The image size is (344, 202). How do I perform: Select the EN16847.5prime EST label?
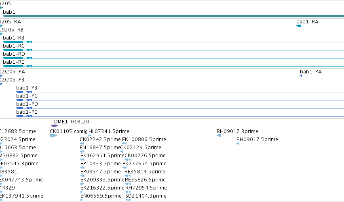(100, 148)
